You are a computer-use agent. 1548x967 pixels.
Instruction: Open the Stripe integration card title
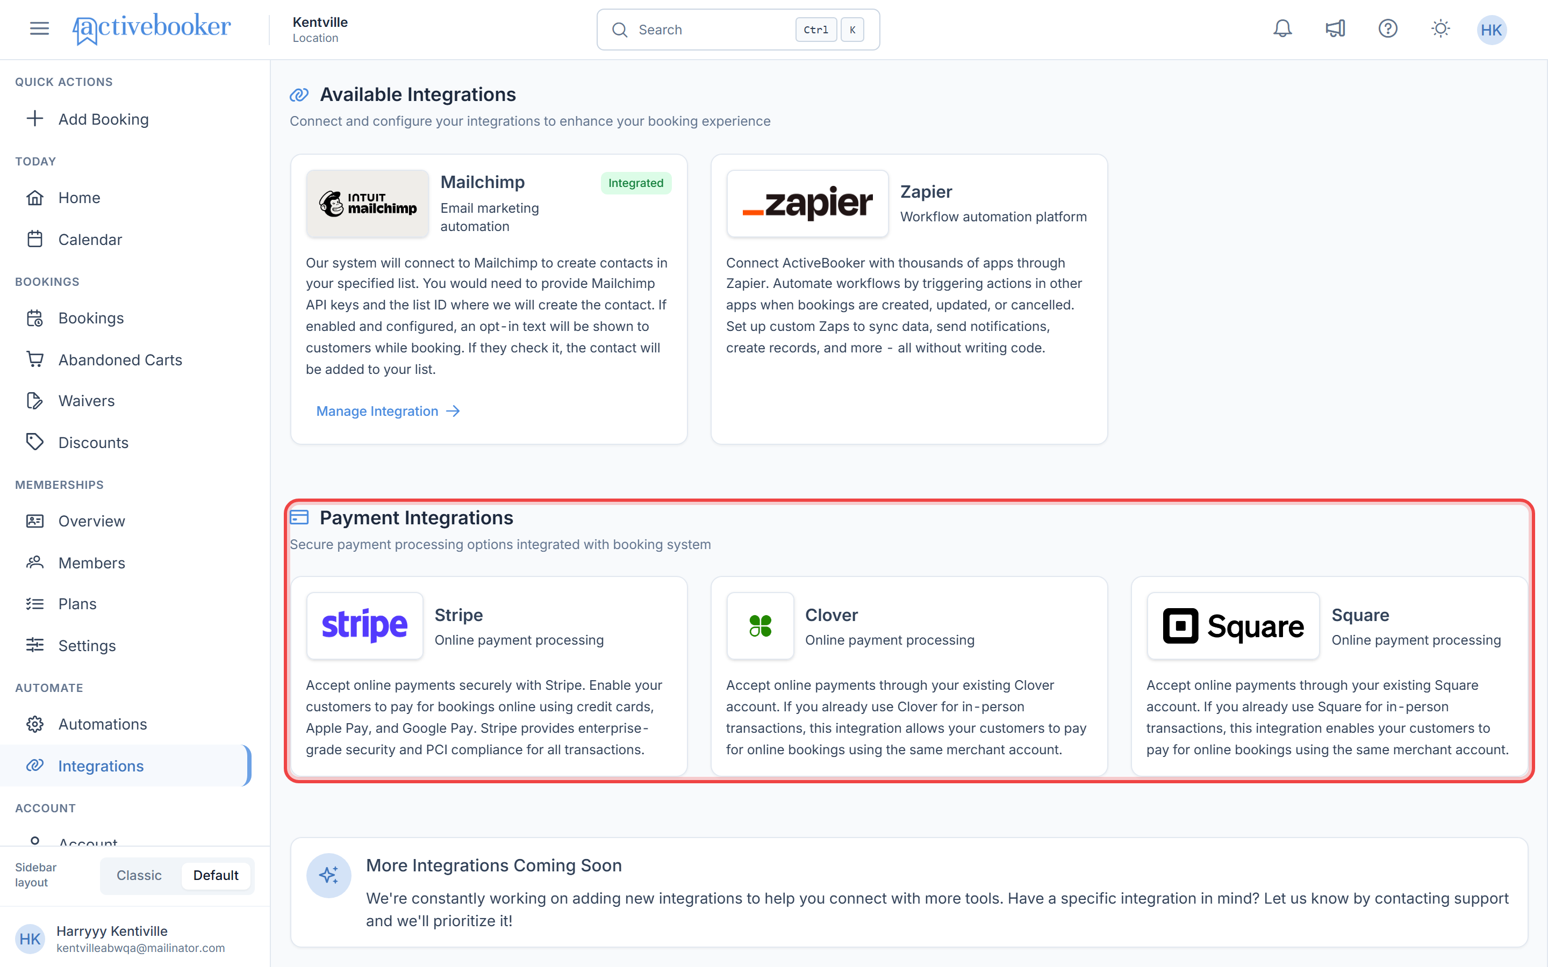pos(458,615)
